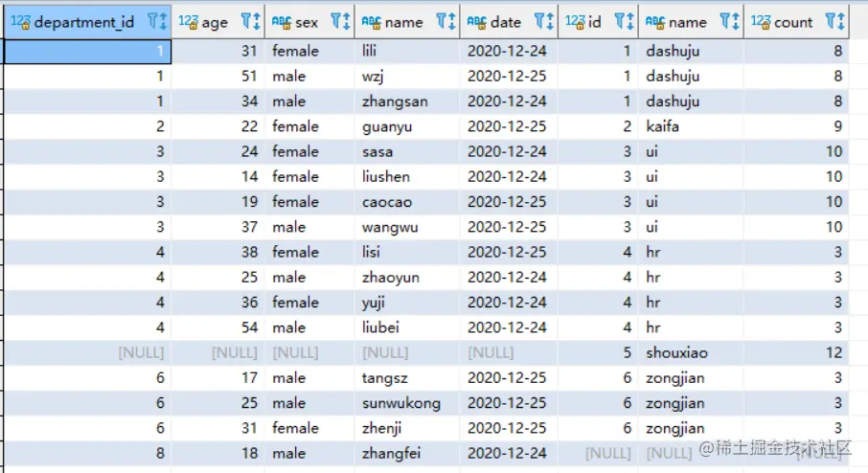Click ABC type icon of name column following id

click(655, 22)
